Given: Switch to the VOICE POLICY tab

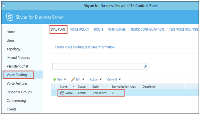Looking at the screenshot, I should [x=80, y=30].
